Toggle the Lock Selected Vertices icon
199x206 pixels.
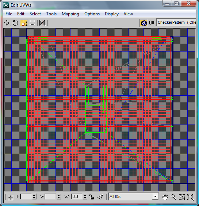pyautogui.click(x=91, y=197)
